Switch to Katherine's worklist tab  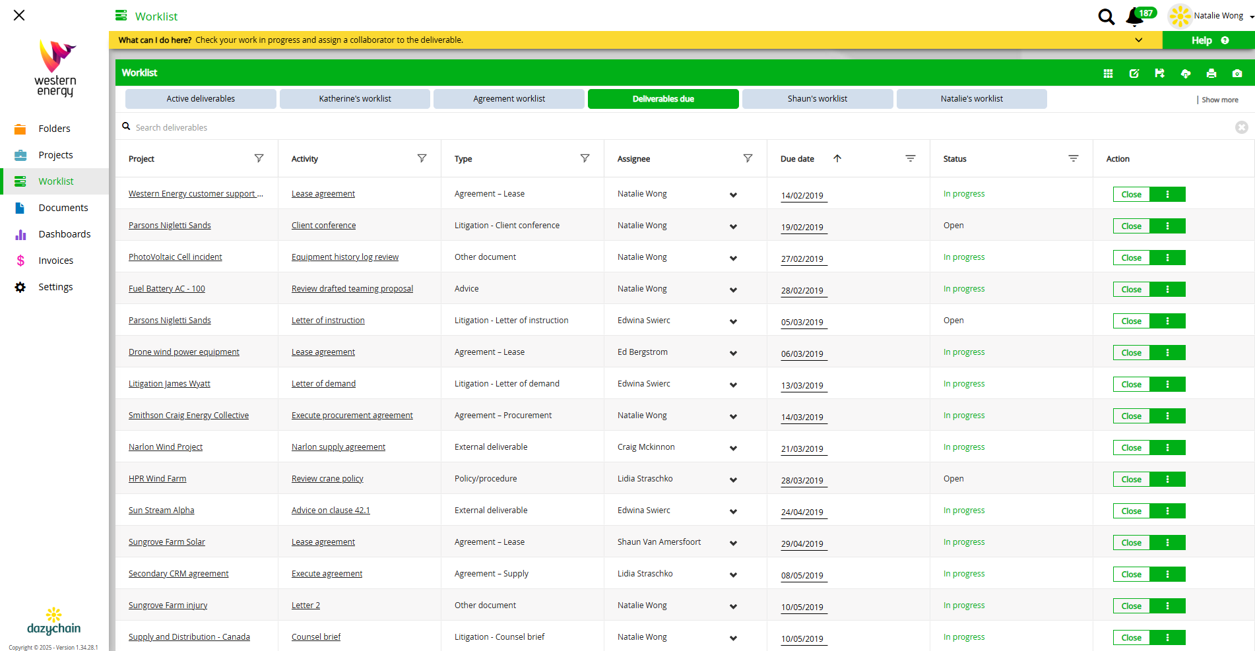tap(354, 99)
